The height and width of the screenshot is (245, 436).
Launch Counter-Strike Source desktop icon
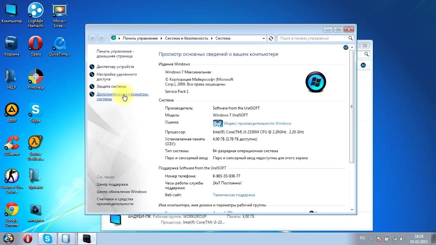pyautogui.click(x=12, y=181)
